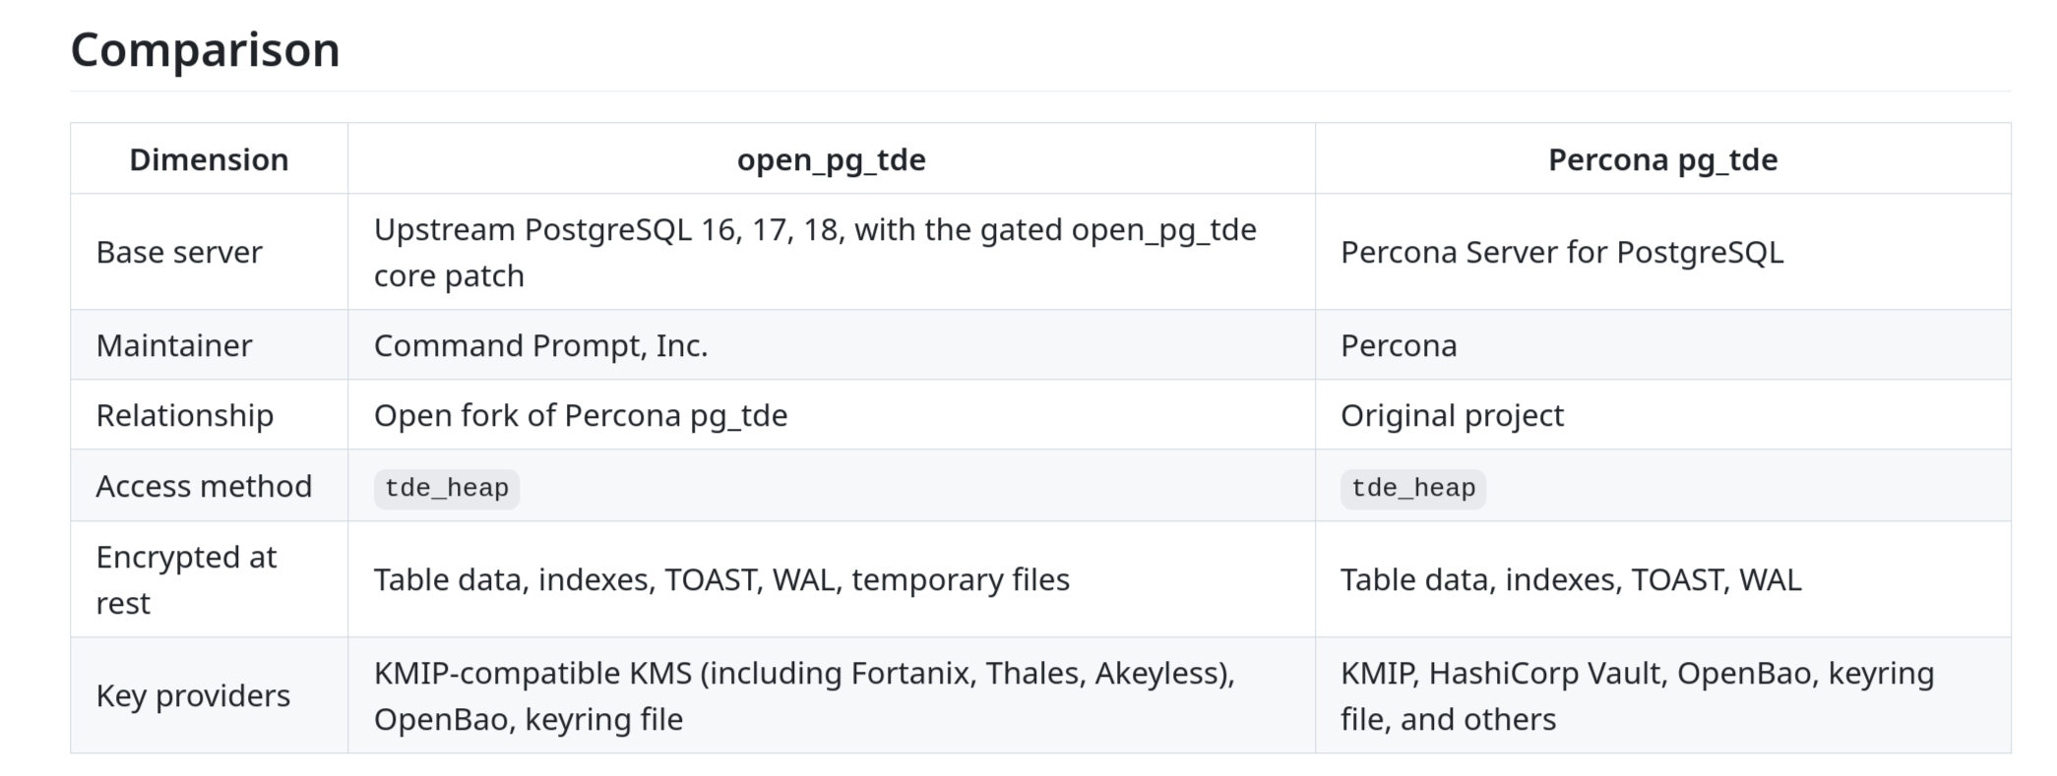Select the Command Prompt, Inc. cell

540,346
